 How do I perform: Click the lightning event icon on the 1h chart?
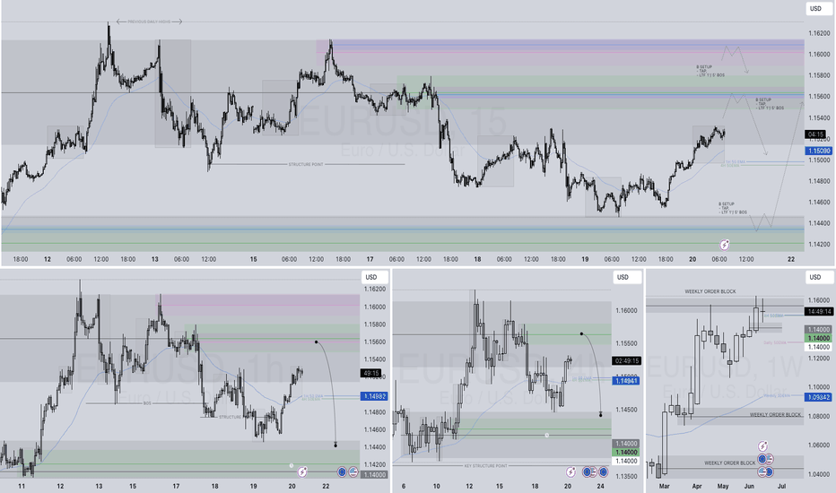coord(302,471)
